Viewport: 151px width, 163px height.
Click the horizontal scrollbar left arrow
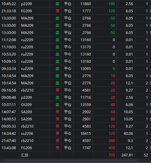(2, 161)
